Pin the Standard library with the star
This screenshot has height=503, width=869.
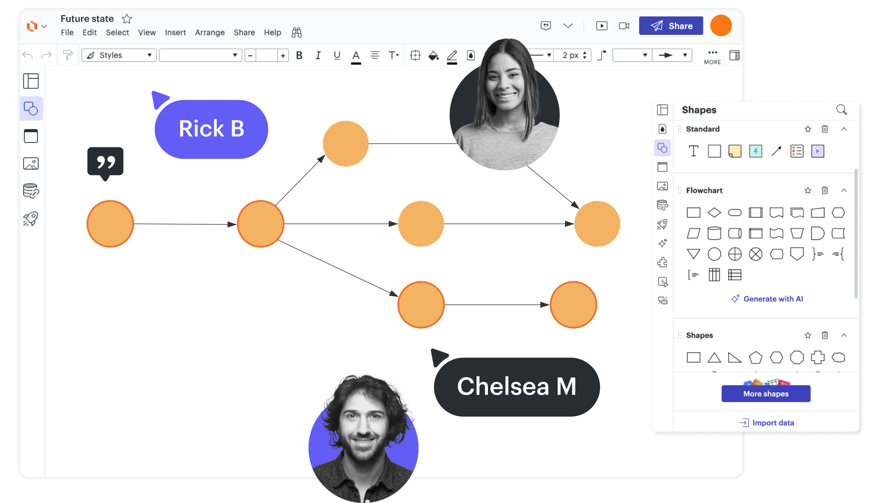click(x=808, y=129)
